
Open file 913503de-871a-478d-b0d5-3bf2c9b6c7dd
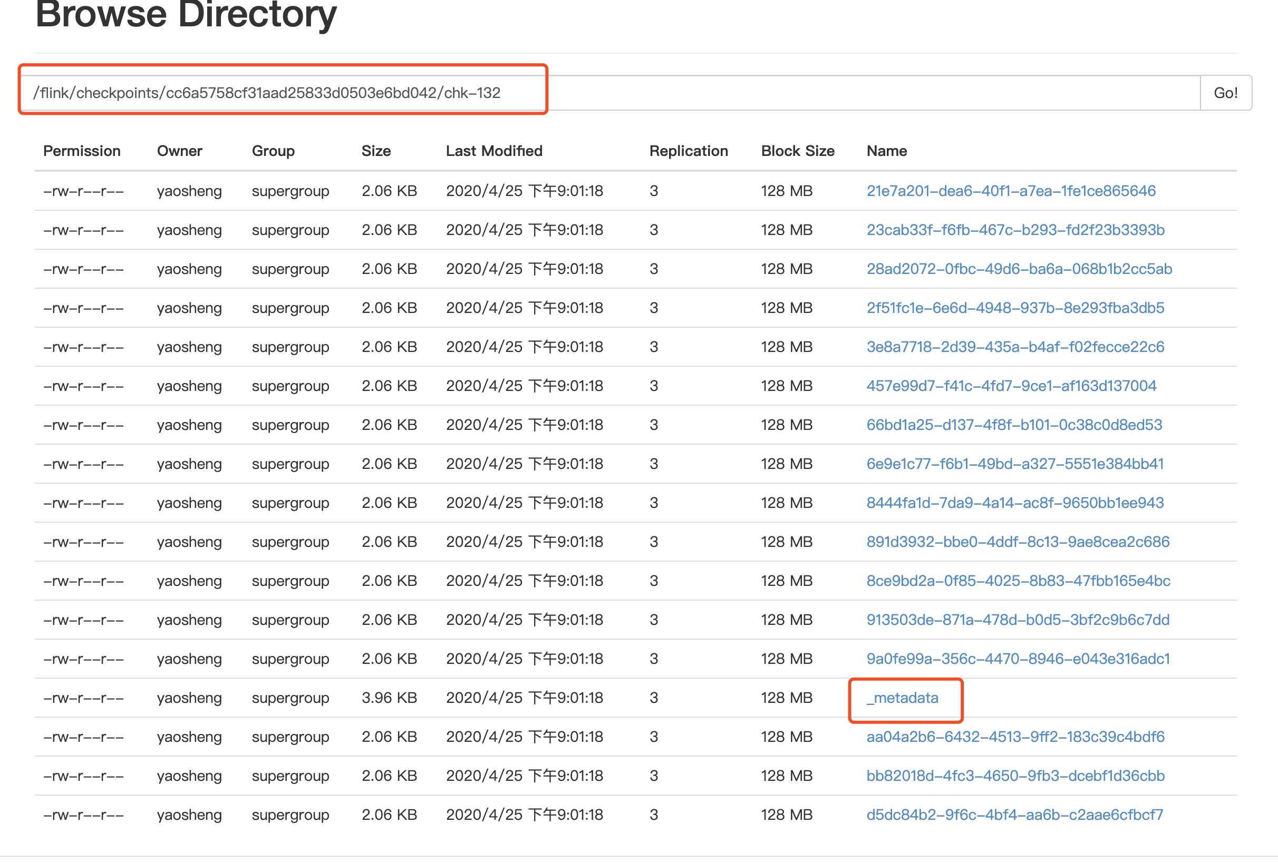click(1018, 620)
